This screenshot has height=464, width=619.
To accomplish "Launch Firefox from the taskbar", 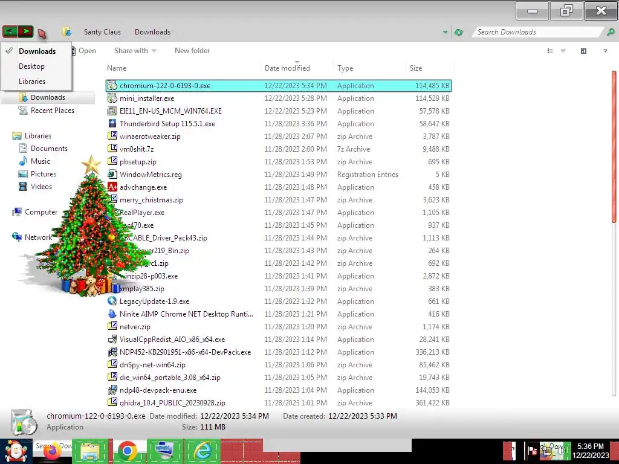I will click(x=53, y=451).
